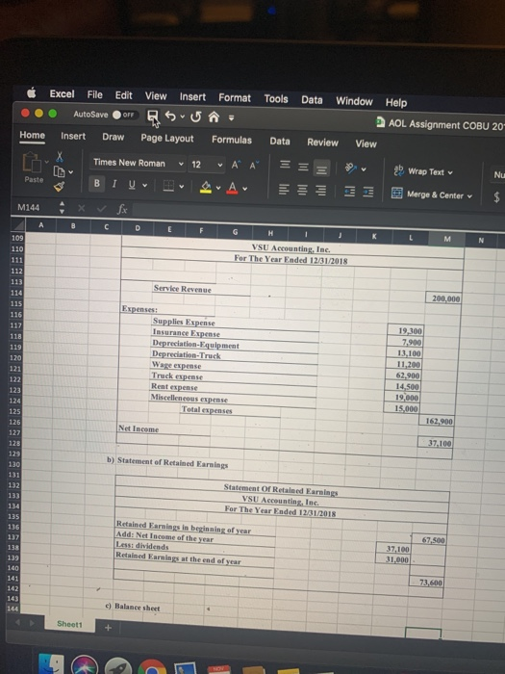Expand Wrap Text dropdown arrow
The width and height of the screenshot is (505, 674).
(x=450, y=172)
